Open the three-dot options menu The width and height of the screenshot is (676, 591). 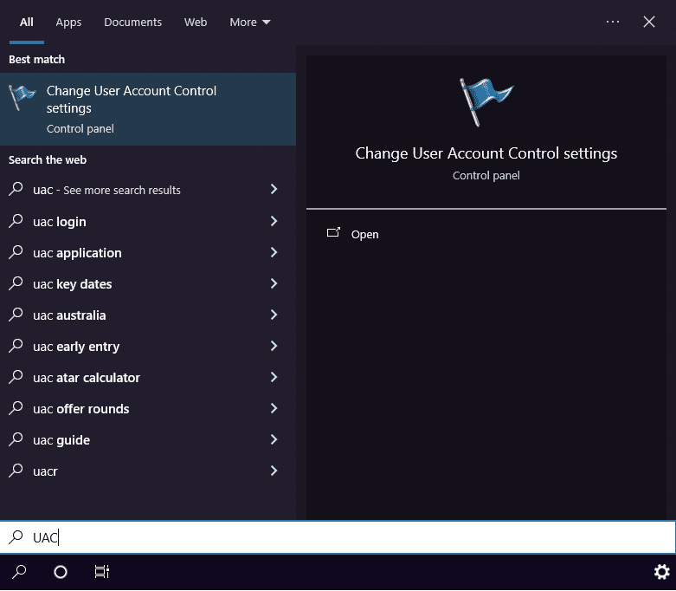coord(613,22)
